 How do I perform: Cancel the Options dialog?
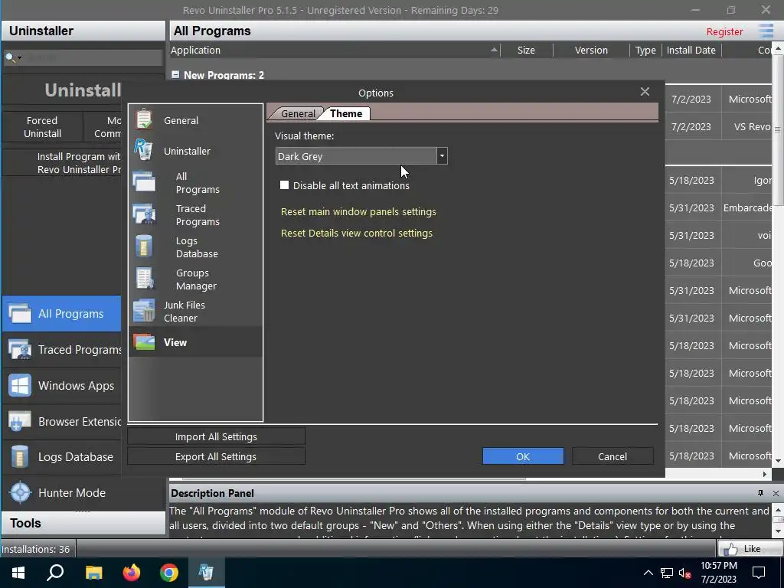(x=612, y=456)
